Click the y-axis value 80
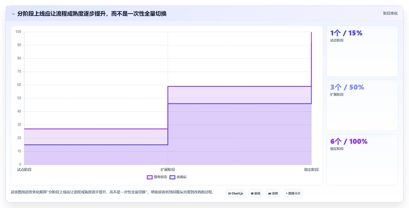The width and height of the screenshot is (409, 208). coord(19,58)
